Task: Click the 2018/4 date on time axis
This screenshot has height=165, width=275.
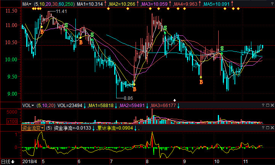Action: (30, 162)
